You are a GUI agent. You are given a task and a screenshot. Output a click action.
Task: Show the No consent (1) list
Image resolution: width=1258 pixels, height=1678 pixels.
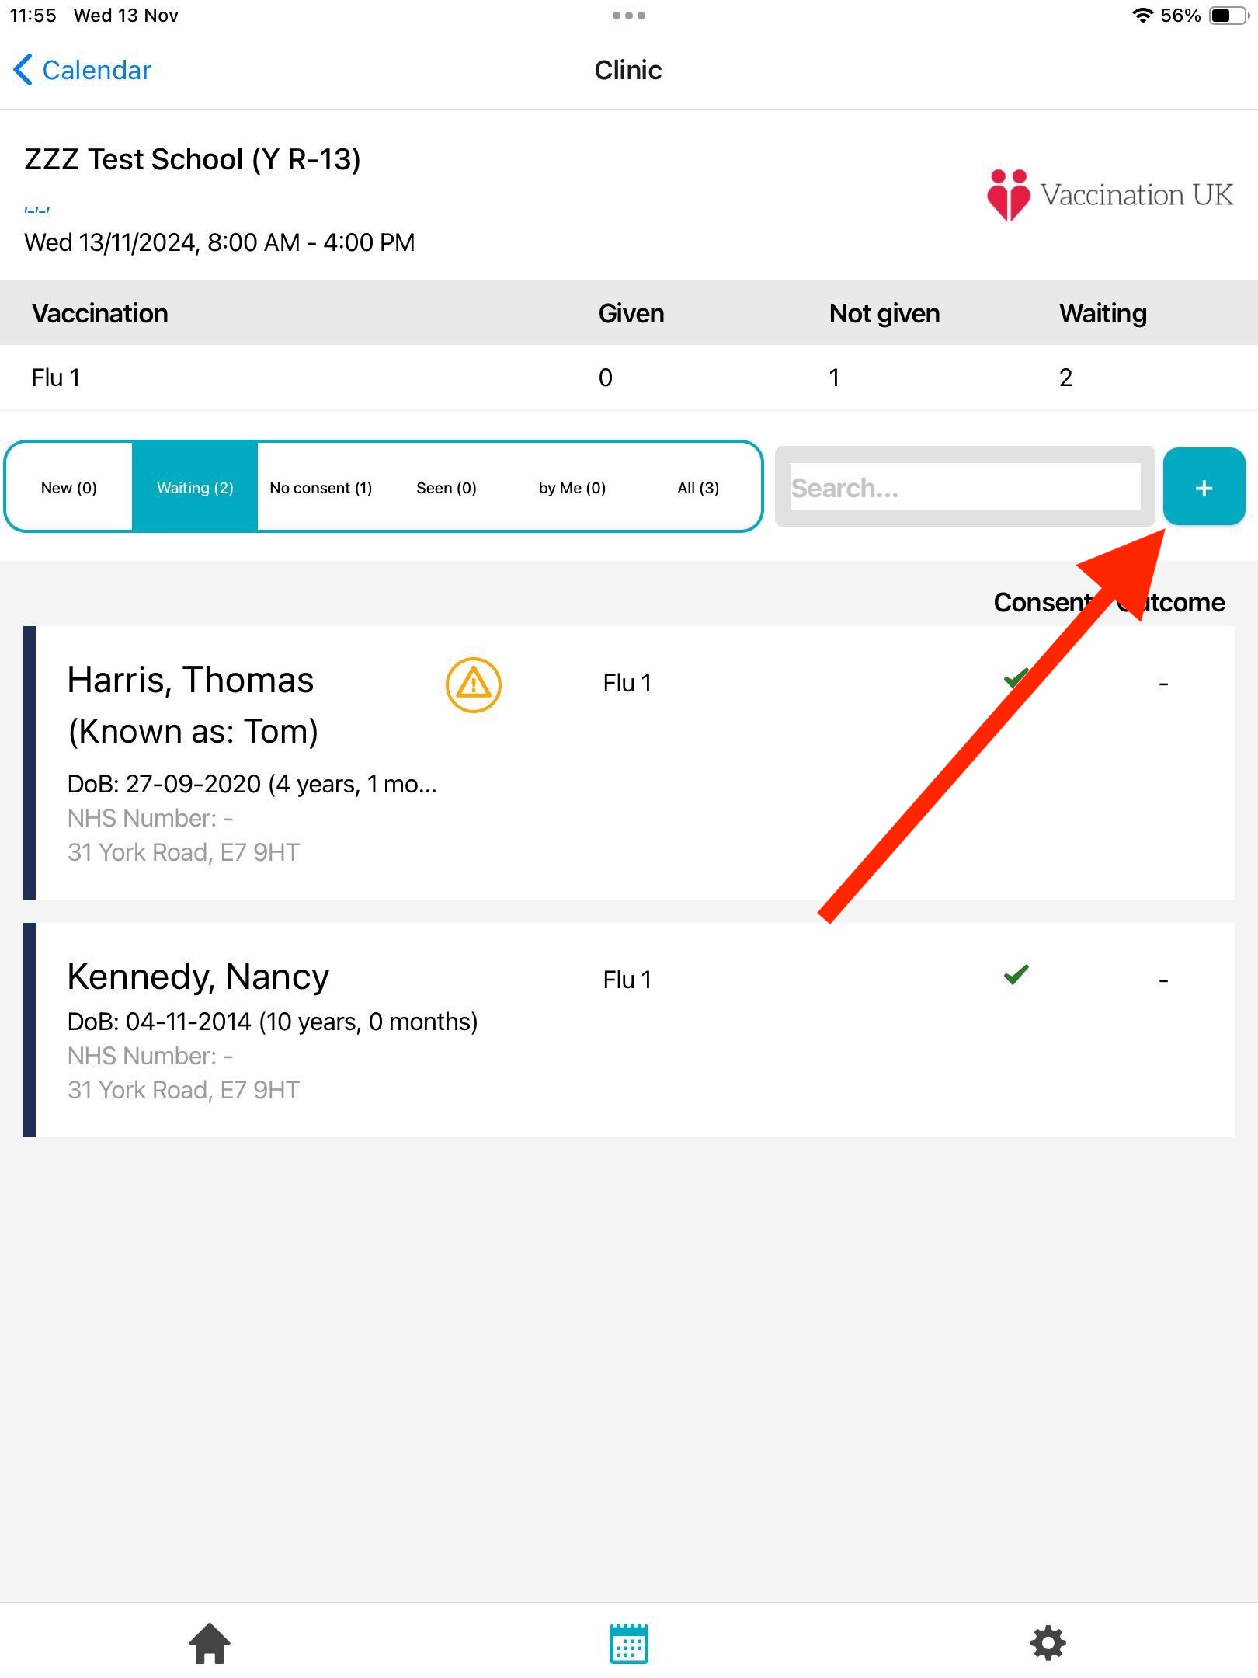(x=321, y=488)
